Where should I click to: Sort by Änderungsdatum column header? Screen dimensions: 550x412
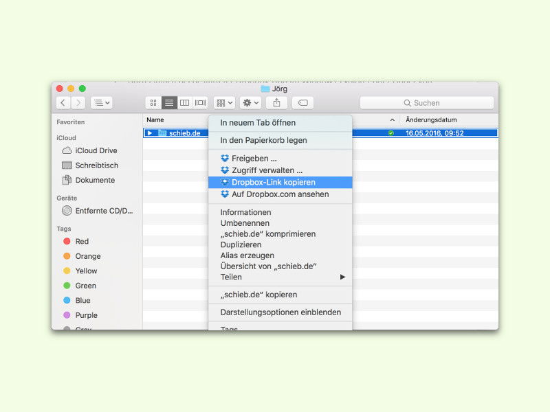431,119
